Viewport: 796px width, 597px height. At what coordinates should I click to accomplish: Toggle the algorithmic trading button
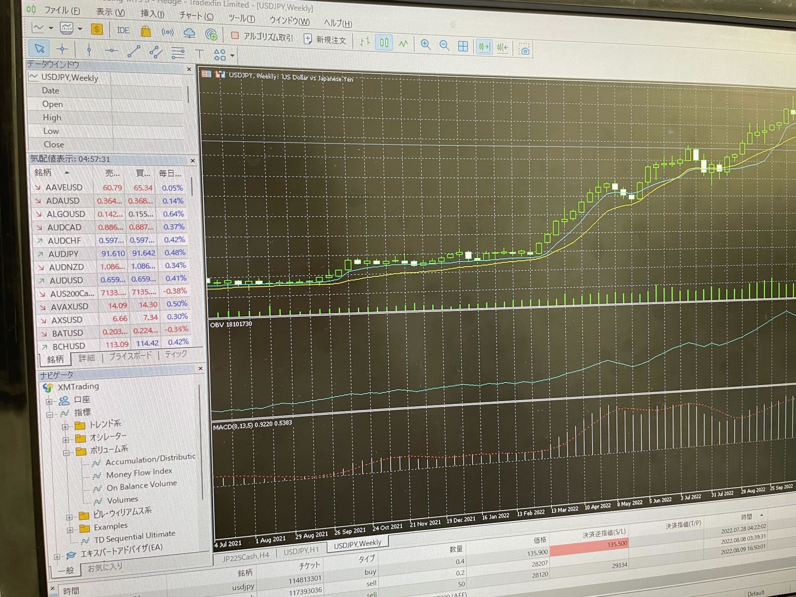(x=262, y=37)
